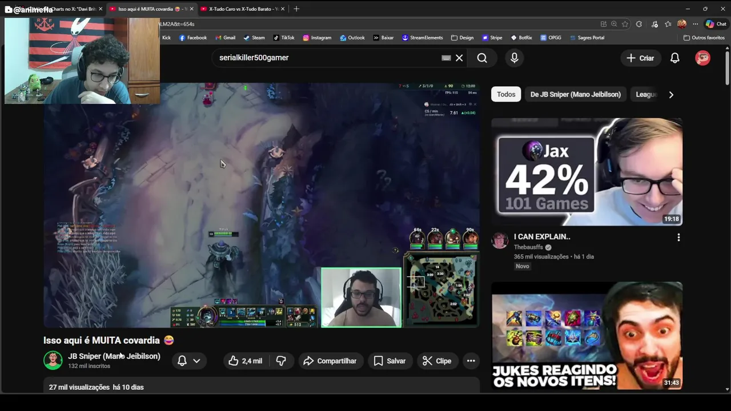
Task: Open TikTok bookmark
Action: click(x=284, y=38)
